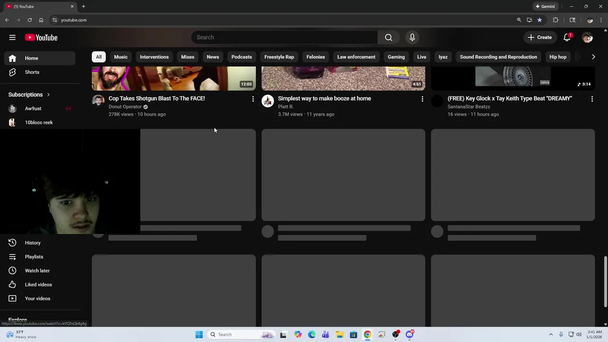Select the Mixes filter chip
The height and width of the screenshot is (342, 608).
coord(188,57)
